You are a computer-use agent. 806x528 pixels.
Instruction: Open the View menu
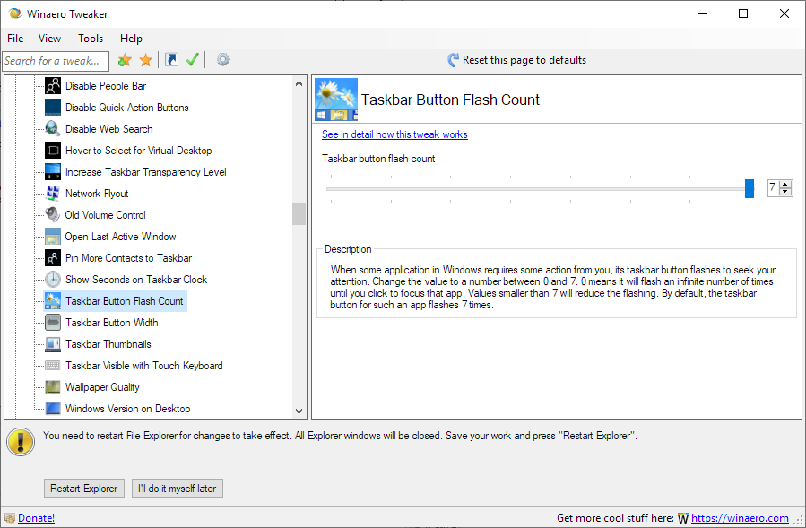pos(50,39)
